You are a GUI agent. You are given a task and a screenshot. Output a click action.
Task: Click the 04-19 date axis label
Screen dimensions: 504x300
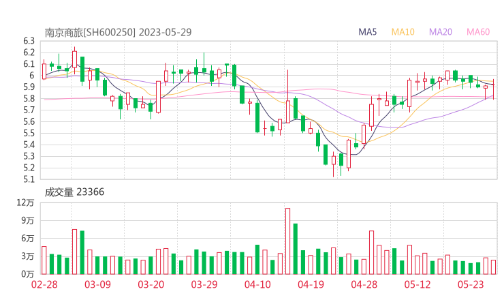311,284
